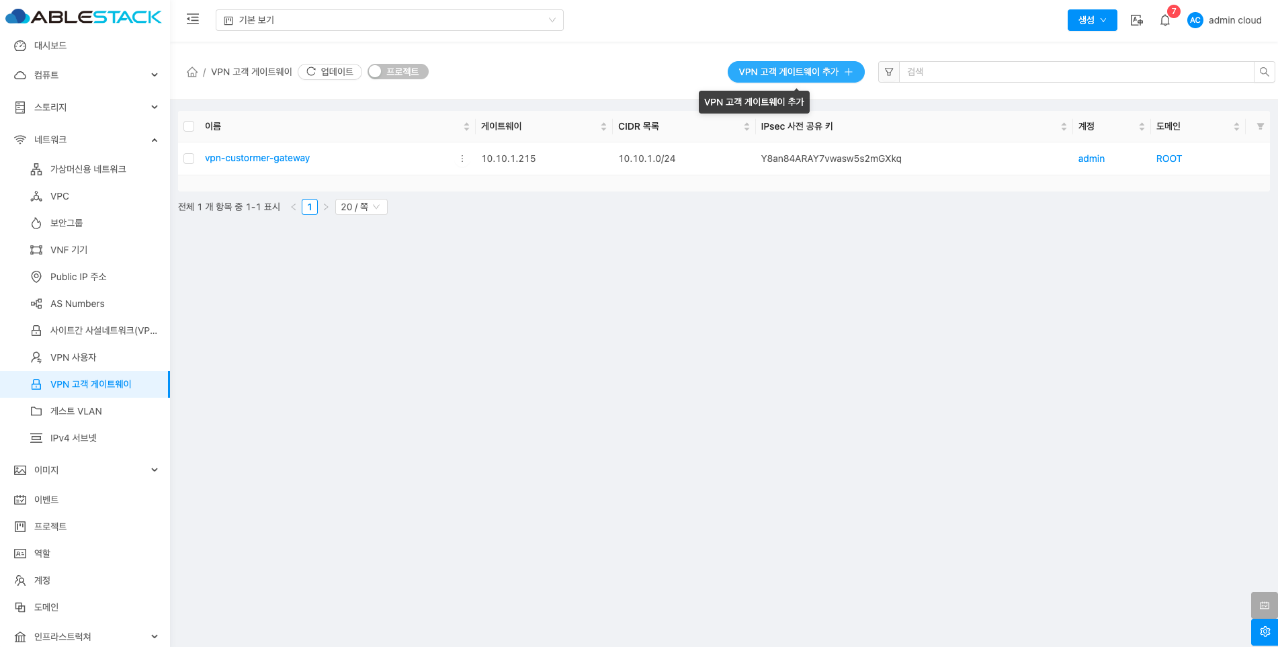Open 게스트 VLAN menu item
1278x647 pixels.
coord(85,411)
